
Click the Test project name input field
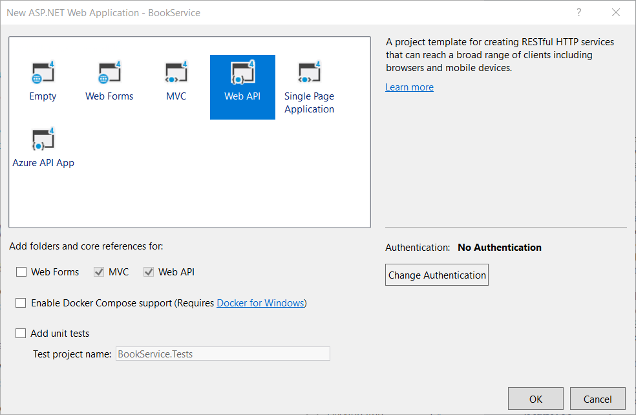tap(222, 354)
